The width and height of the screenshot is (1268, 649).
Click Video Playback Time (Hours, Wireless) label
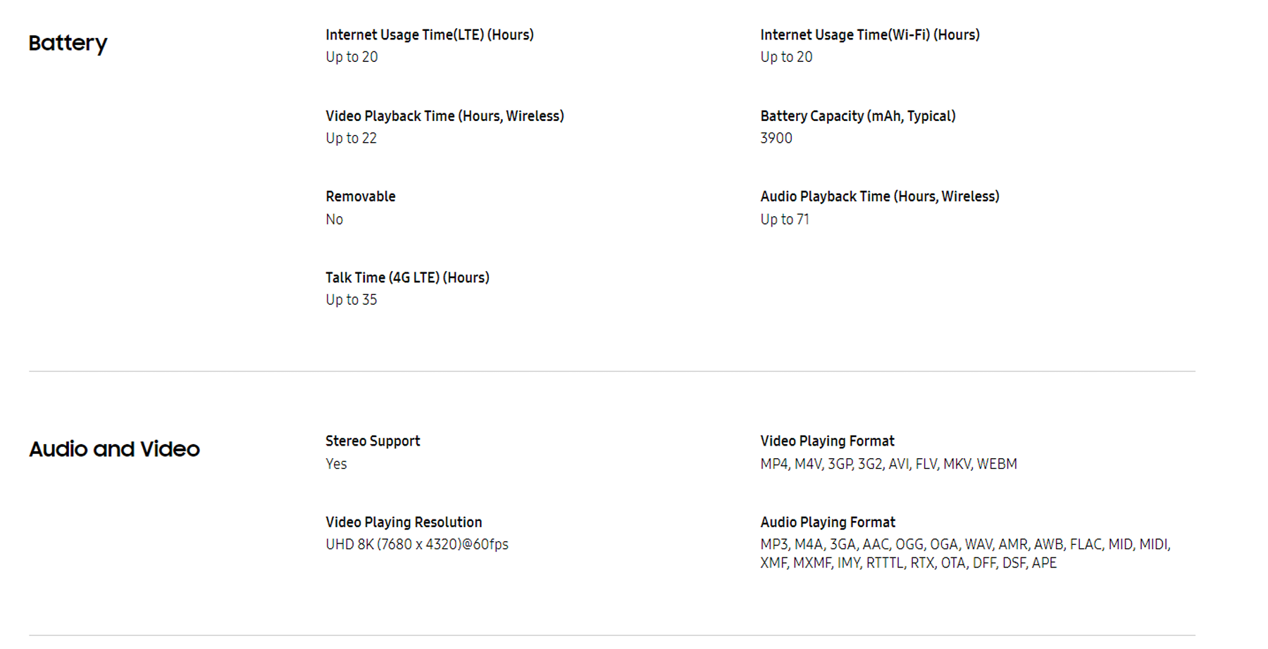(x=445, y=116)
